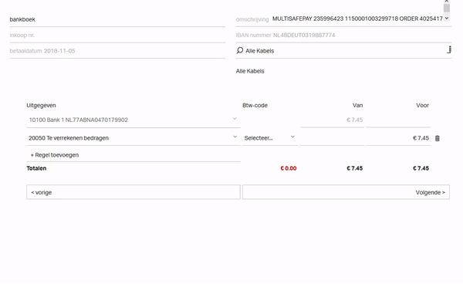Click the Voor amount € 7.45 in second row
The width and height of the screenshot is (463, 284).
(x=398, y=138)
